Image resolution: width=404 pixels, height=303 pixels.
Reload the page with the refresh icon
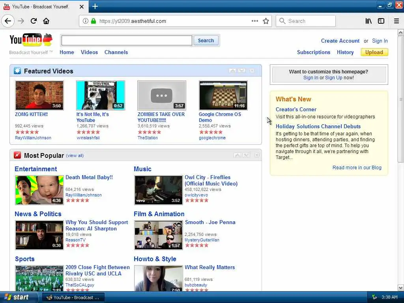[x=34, y=21]
